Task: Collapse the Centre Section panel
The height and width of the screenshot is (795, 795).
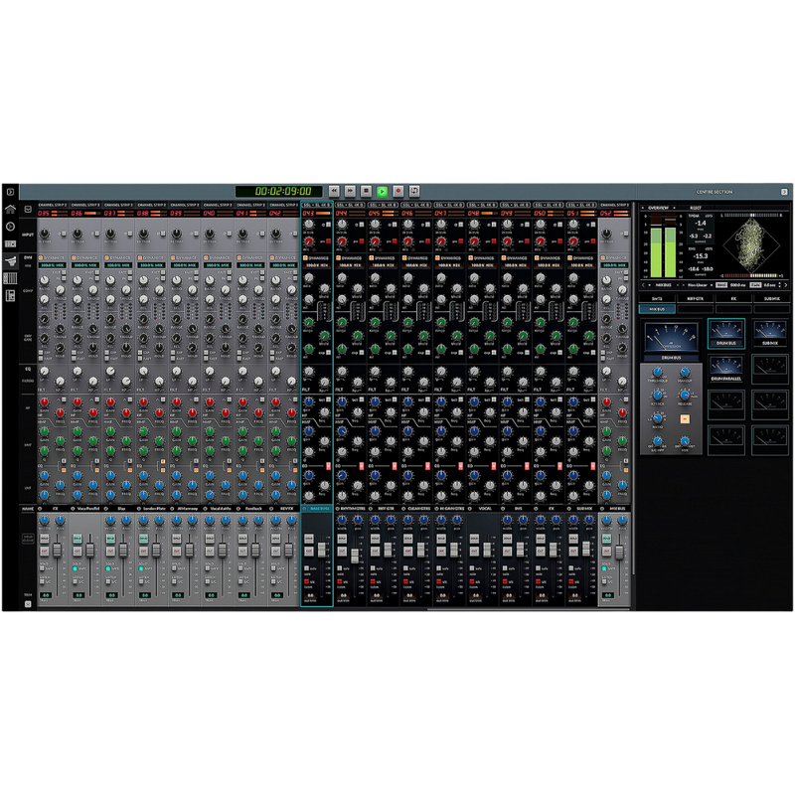Action: tap(783, 191)
